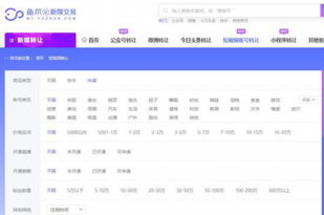Screen dimensions: 324x215
Task: Pick the 7-10万 price range
Action: coord(227,132)
